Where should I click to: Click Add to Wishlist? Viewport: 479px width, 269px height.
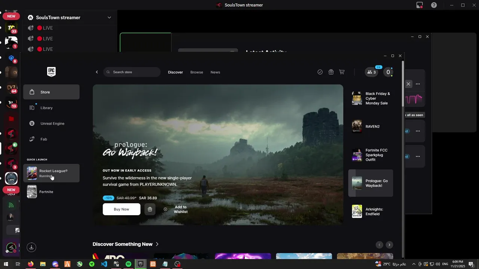176,209
